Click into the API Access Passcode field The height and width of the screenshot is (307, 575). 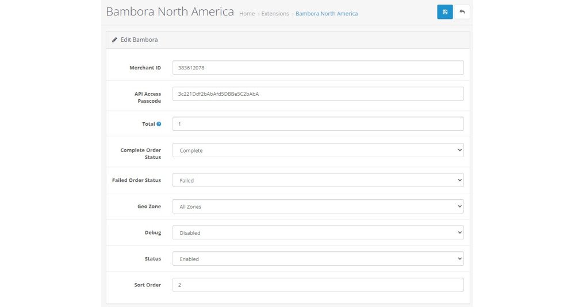[x=318, y=94]
